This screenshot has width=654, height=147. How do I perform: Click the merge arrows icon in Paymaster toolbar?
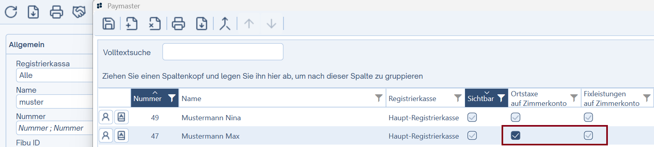[x=225, y=24]
